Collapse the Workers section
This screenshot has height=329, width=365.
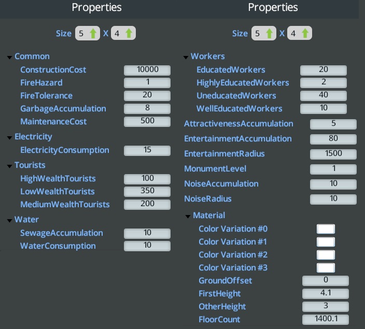point(186,56)
